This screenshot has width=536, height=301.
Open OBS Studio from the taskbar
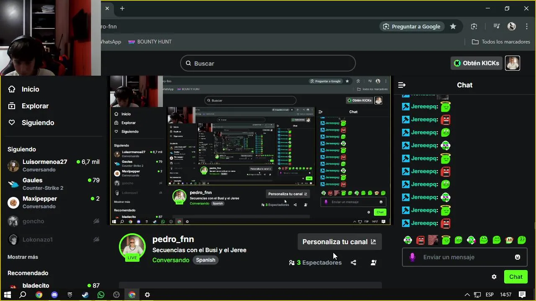point(116,295)
